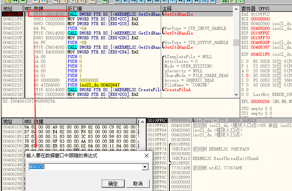The width and height of the screenshot is (292, 191).
Task: Click the red CreateFileA comment
Action: coord(177,90)
